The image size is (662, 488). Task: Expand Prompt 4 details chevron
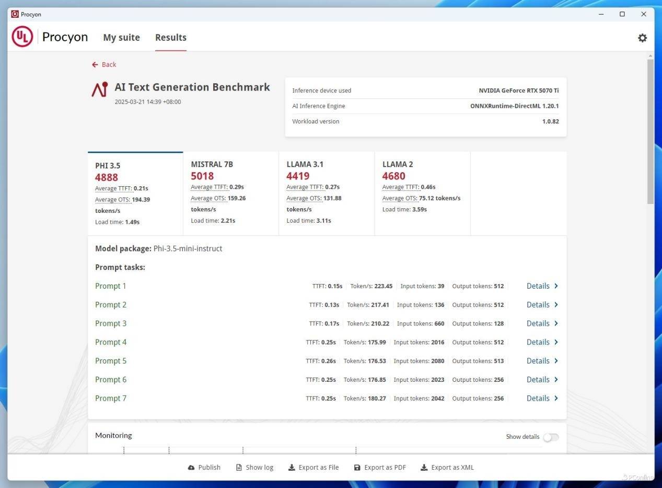(556, 342)
